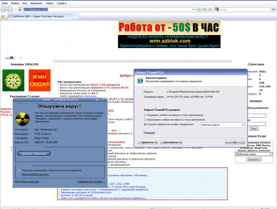This screenshot has width=277, height=209.
Task: Focus the username field under Аккаунт
Action: 257,116
